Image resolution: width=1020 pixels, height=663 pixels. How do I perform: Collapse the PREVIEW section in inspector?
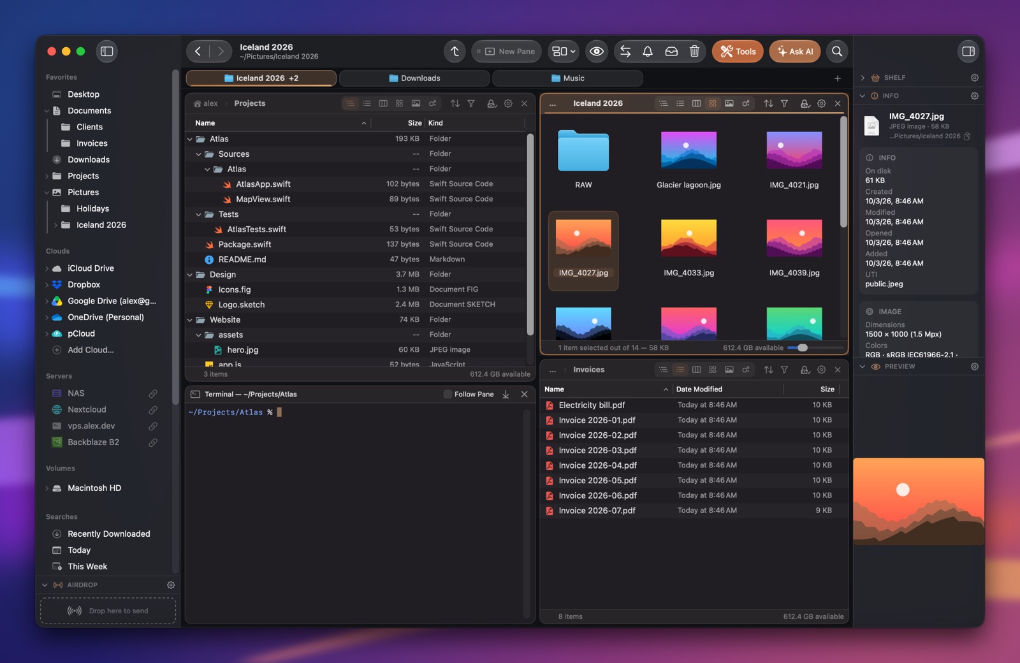point(863,367)
